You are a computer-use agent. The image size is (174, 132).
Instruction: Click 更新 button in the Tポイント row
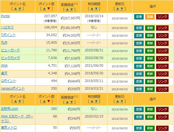pyautogui.click(x=150, y=36)
